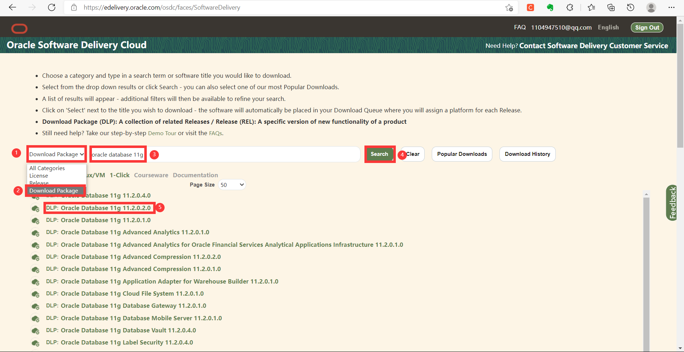Click account email 1104947510@qq.com
This screenshot has width=684, height=352.
pos(561,27)
